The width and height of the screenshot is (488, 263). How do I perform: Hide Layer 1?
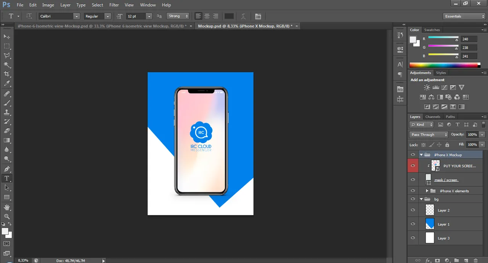point(413,224)
